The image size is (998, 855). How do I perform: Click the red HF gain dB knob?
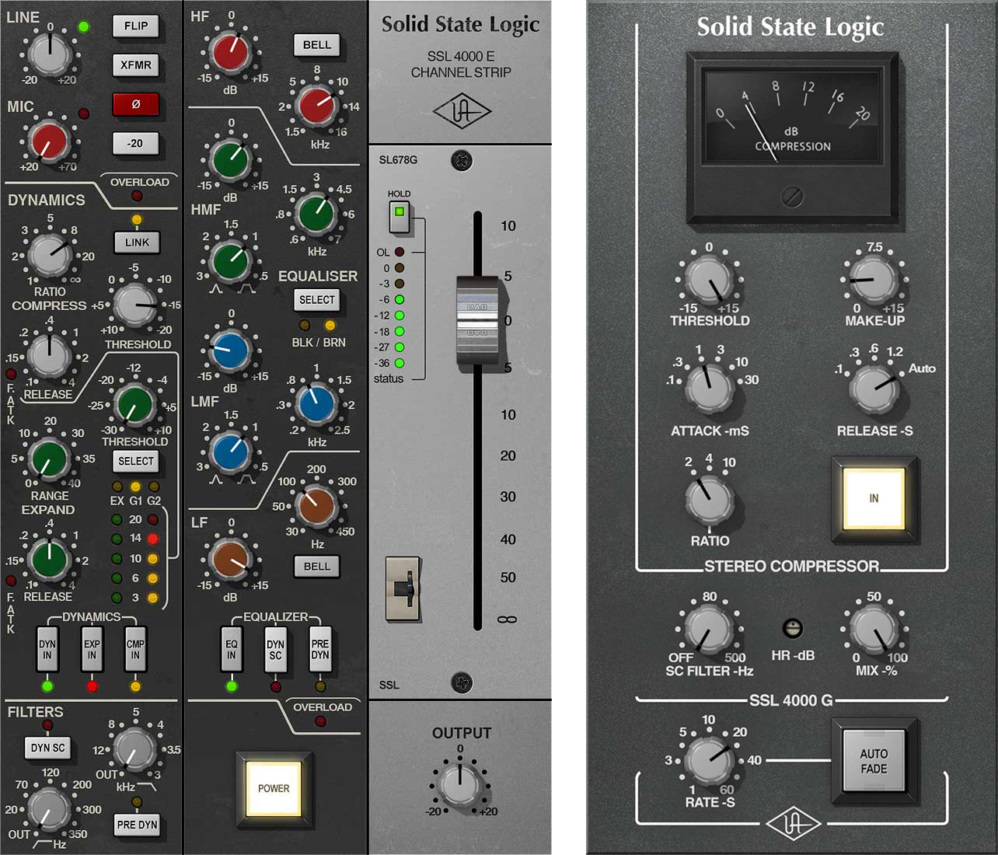(x=230, y=52)
